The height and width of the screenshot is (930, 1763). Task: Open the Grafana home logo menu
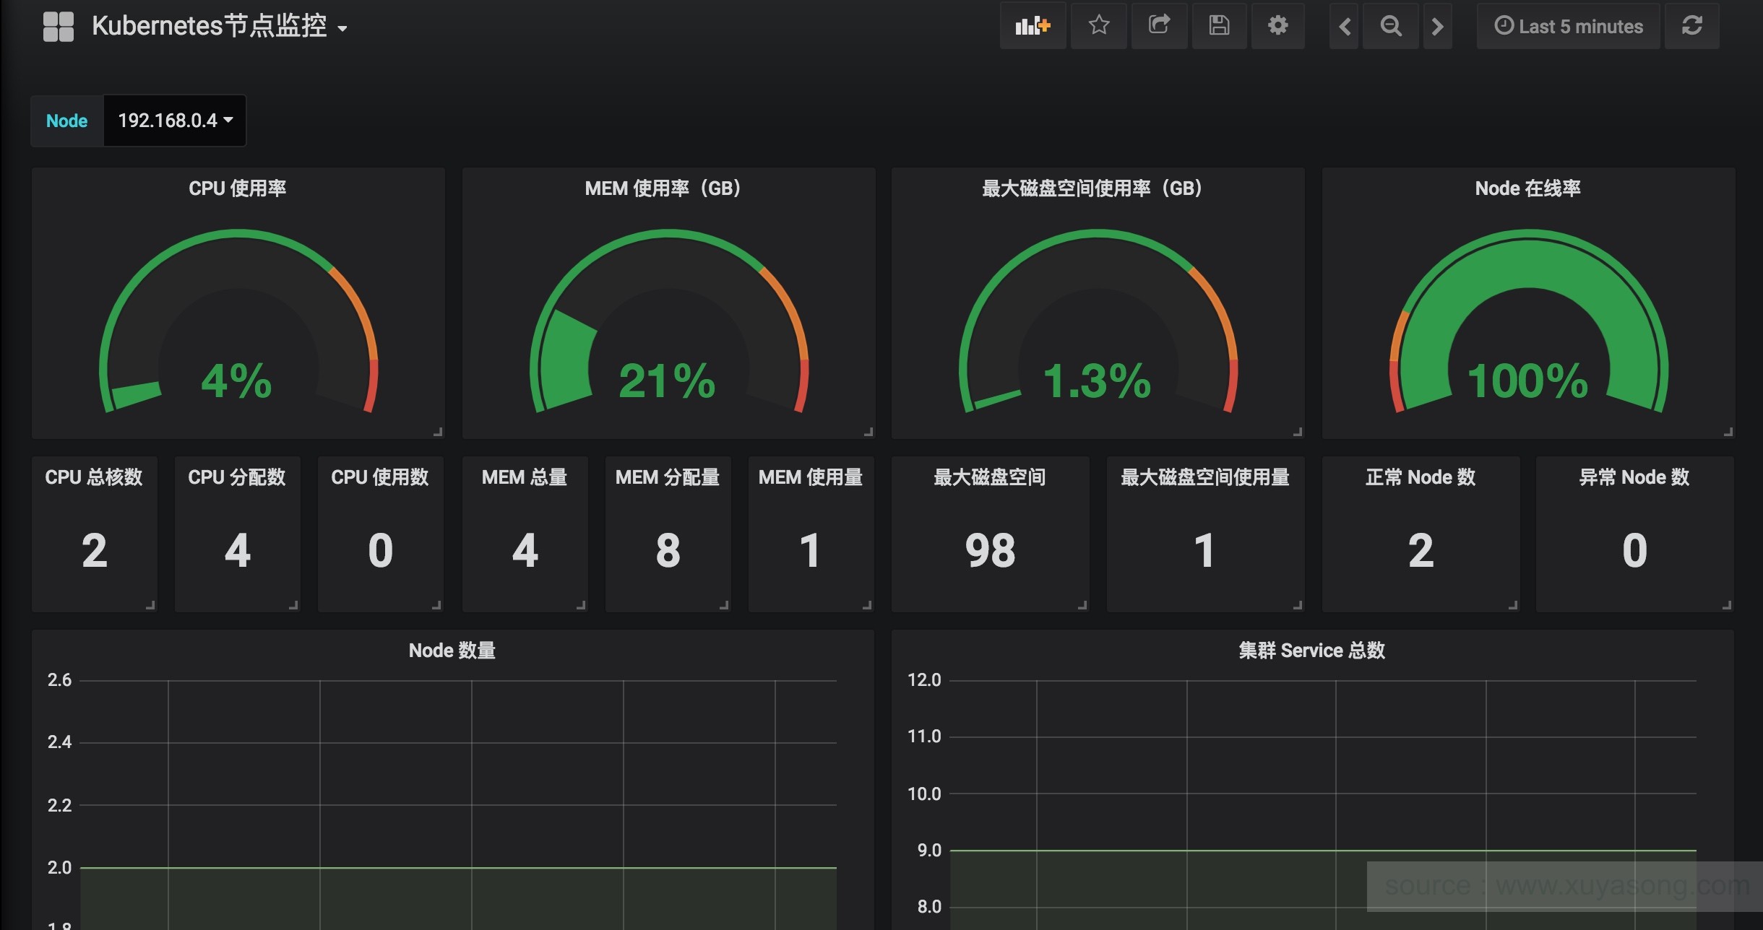[x=59, y=27]
